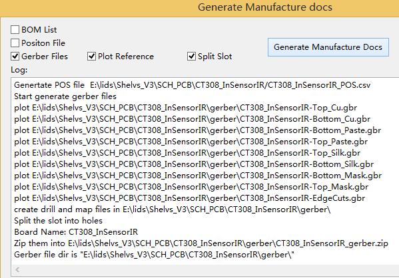Click the horizontal scrollbar left arrow
Viewport: 399px width, 278px height.
(17, 269)
